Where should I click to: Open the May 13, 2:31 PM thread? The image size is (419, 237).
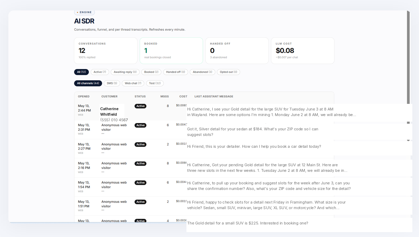click(84, 127)
